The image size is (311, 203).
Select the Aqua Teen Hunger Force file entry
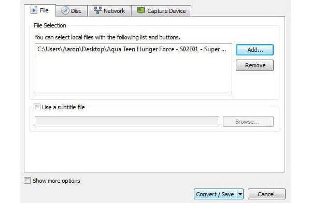[x=132, y=49]
